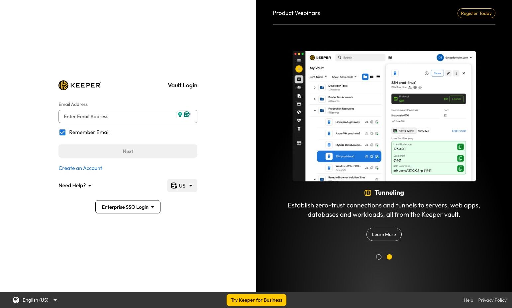This screenshot has height=308, width=512.
Task: Select the yellow second carousel dot
Action: pyautogui.click(x=389, y=257)
